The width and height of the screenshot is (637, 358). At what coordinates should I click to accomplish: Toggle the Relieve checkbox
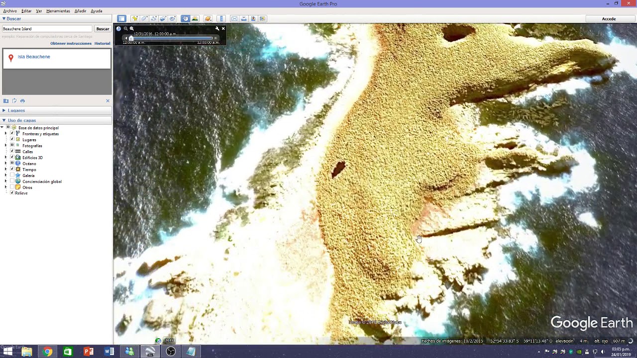click(12, 192)
